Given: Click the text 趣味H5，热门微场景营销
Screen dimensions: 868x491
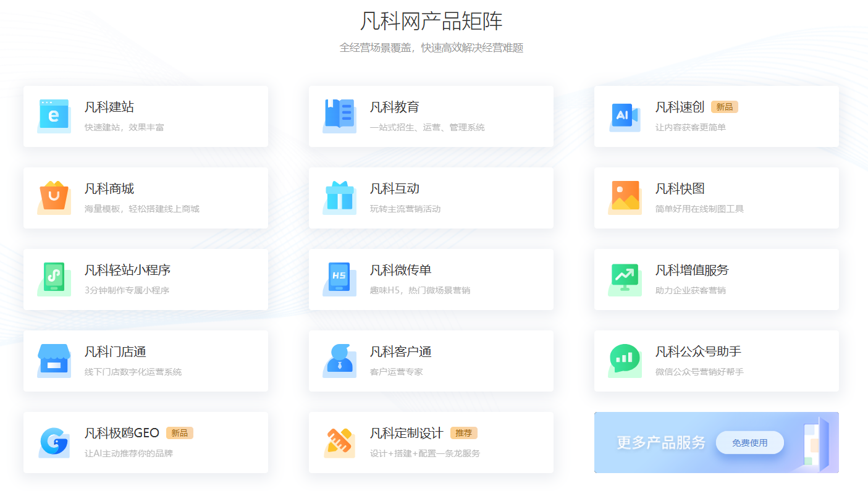Looking at the screenshot, I should tap(420, 290).
